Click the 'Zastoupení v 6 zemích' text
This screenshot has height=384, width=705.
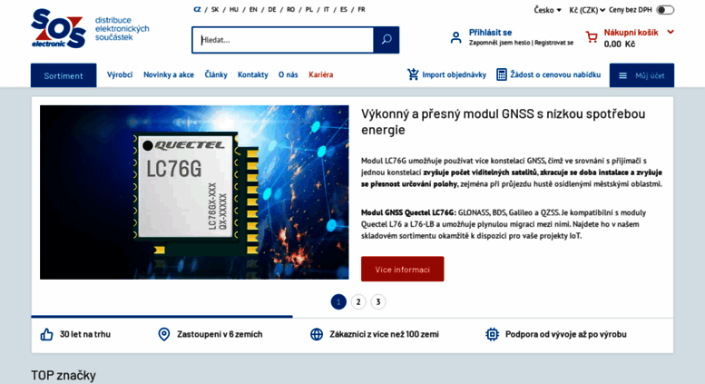coord(220,334)
